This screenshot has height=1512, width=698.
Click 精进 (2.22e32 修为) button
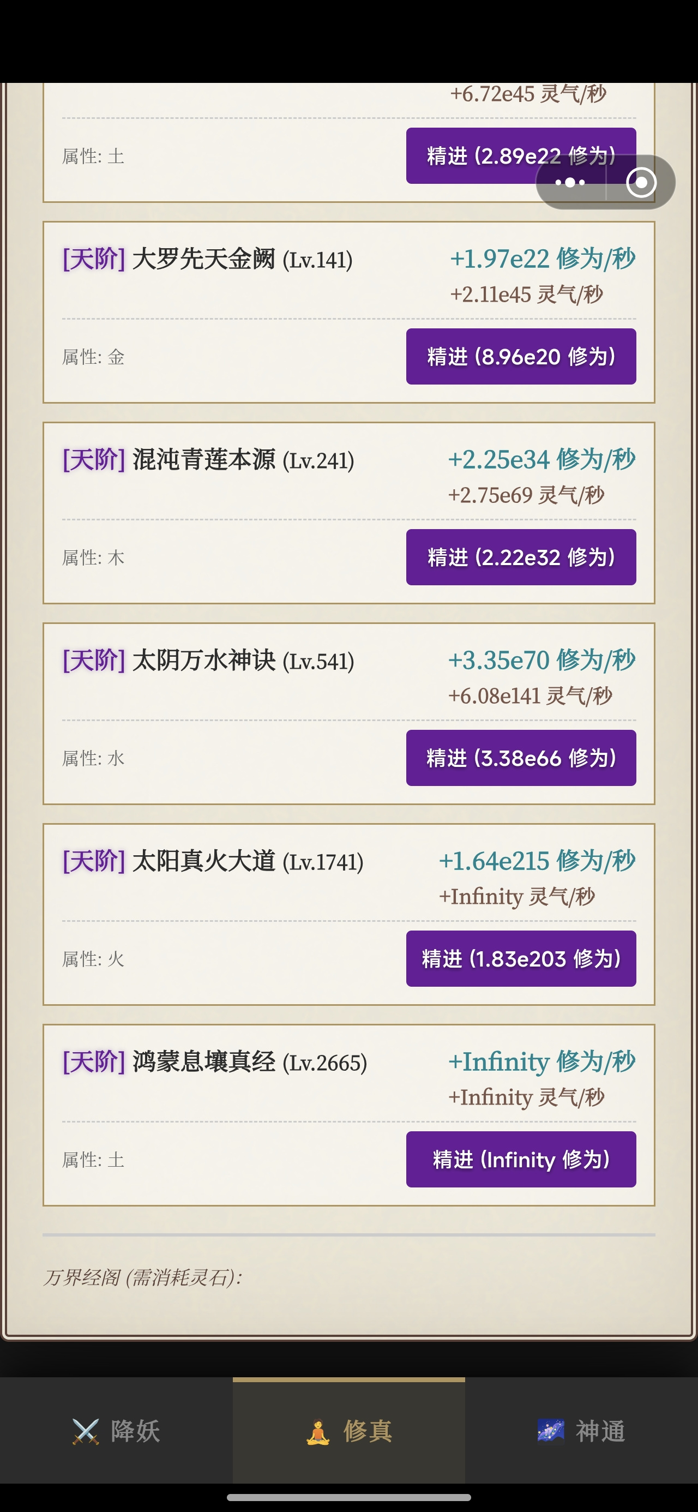tap(521, 557)
